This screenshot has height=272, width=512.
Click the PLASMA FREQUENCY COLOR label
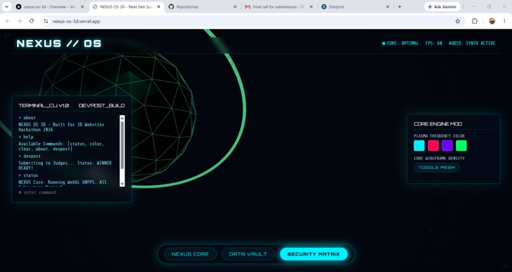point(439,136)
